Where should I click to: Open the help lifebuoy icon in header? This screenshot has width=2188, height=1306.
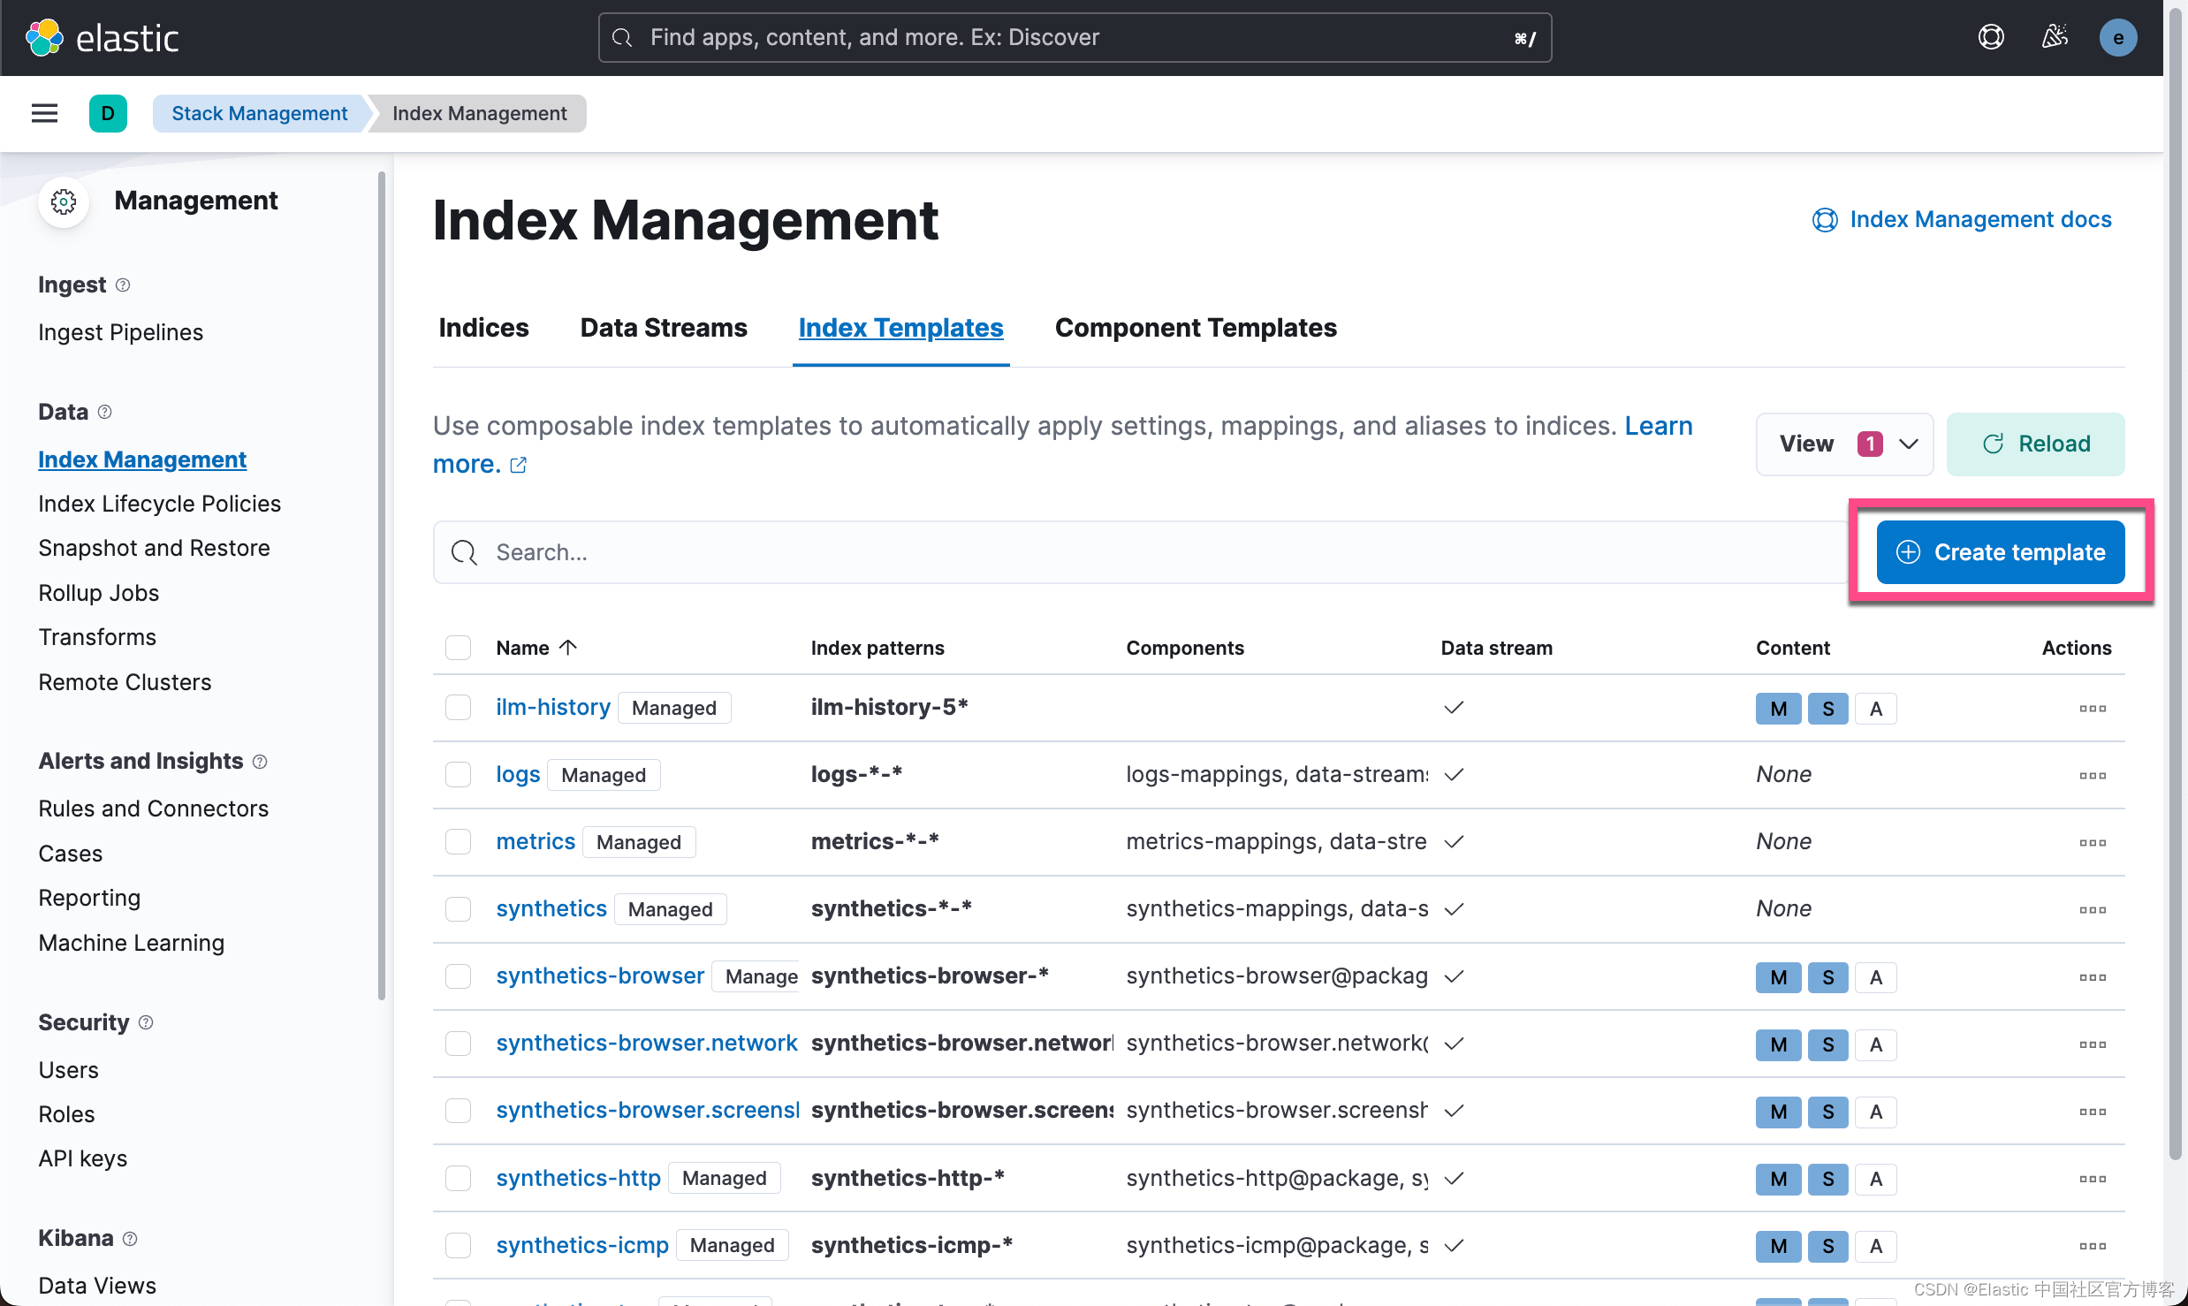[1991, 37]
